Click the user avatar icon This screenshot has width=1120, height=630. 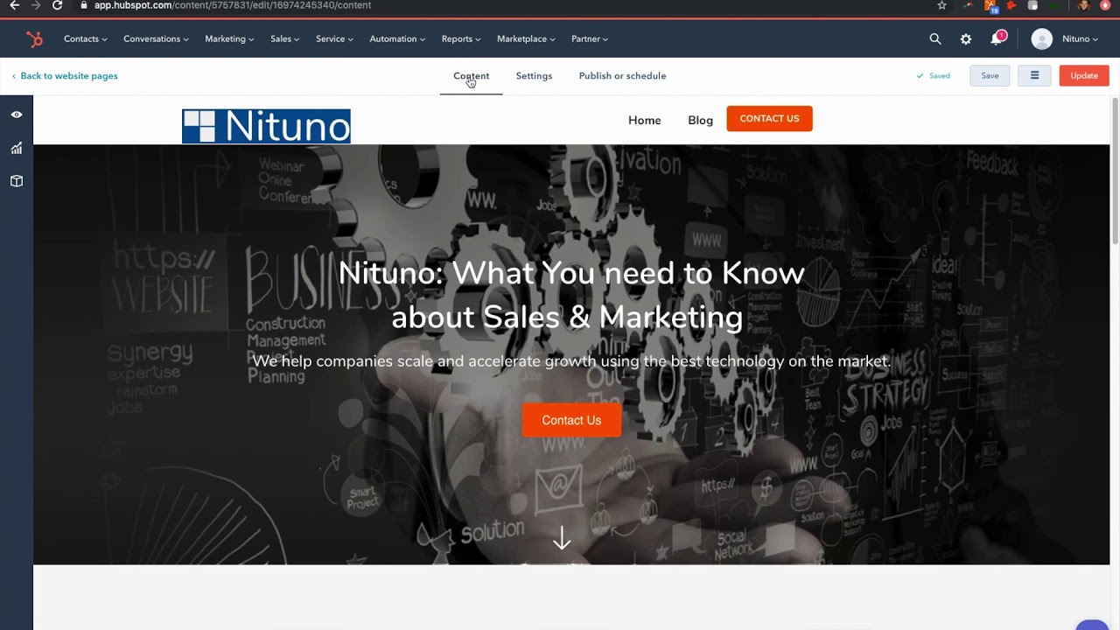coord(1041,38)
